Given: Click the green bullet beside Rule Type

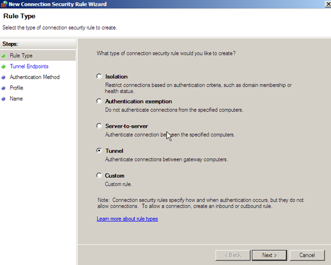Looking at the screenshot, I should click(3, 56).
